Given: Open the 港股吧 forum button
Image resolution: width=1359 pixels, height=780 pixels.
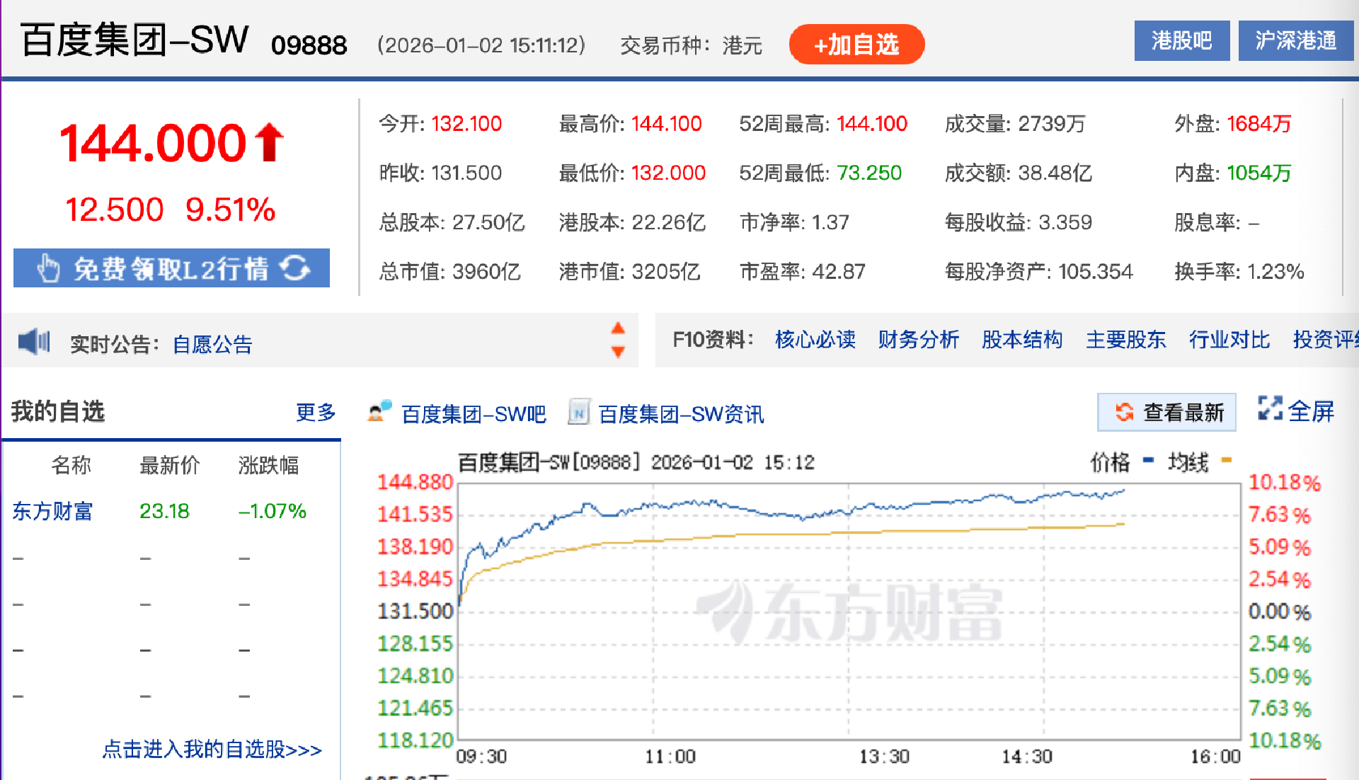Looking at the screenshot, I should (1181, 40).
